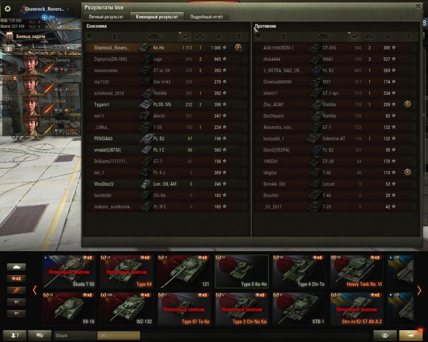Sort allies by damage dealt column
Image resolution: width=428 pixels, height=342 pixels.
(x=185, y=37)
